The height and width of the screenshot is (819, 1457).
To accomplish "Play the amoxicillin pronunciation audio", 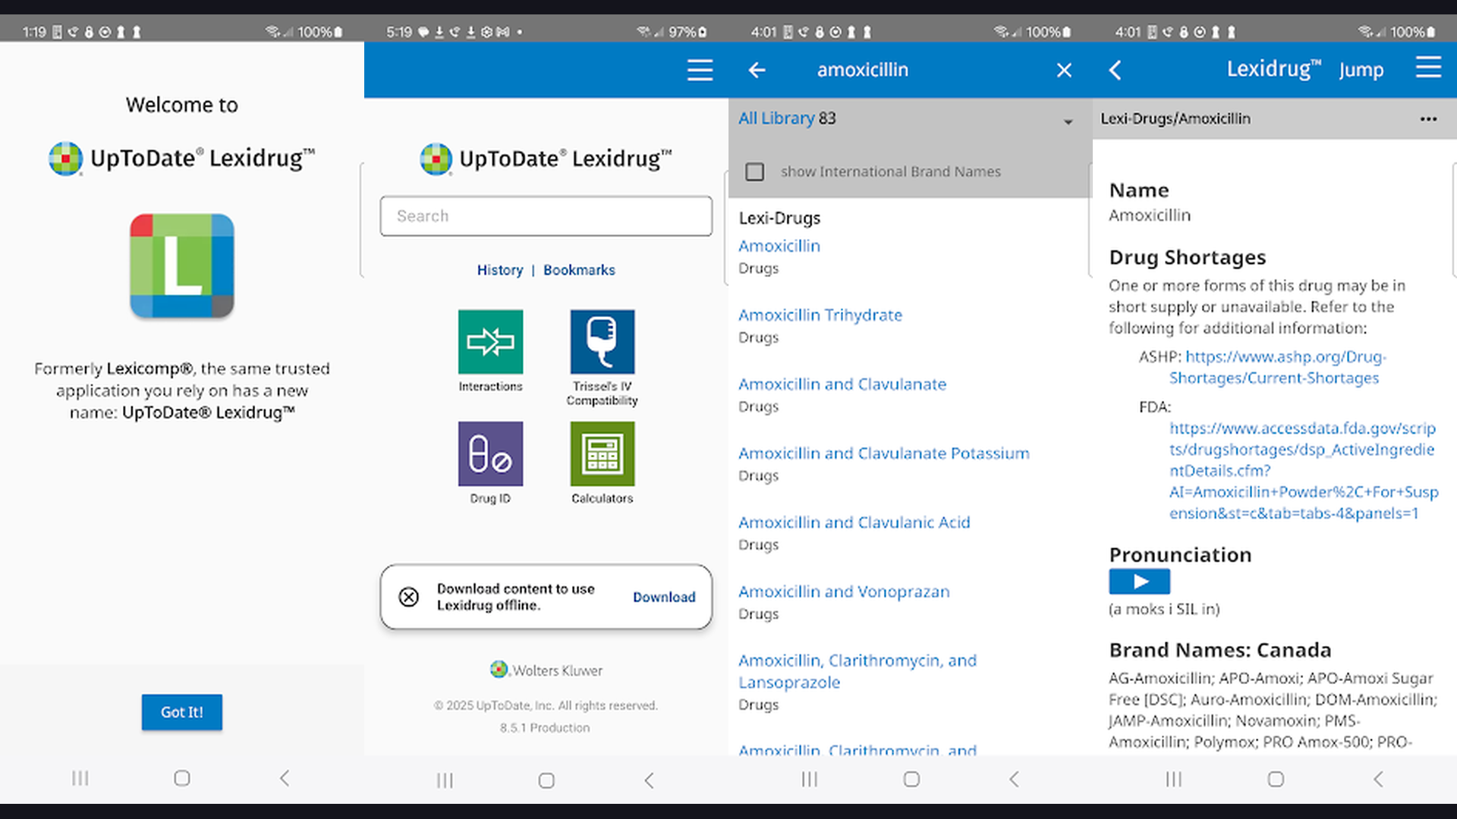I will 1139,582.
